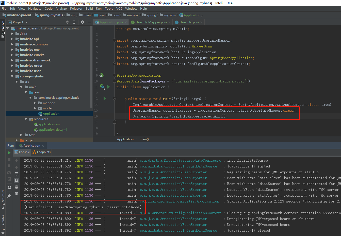Click the green run arrow on line 13
341x236 pixels.
[105, 98]
